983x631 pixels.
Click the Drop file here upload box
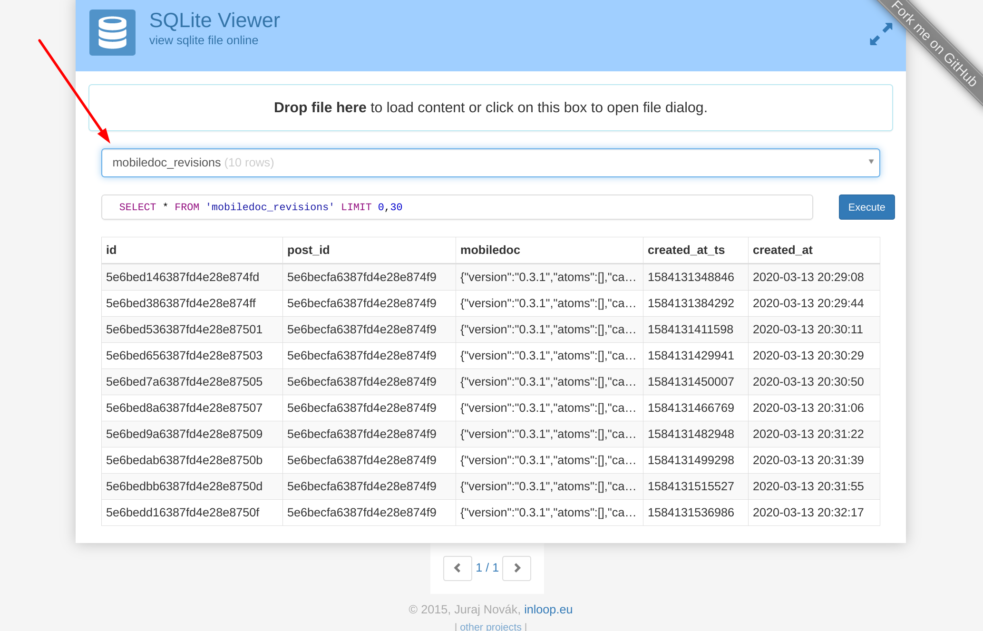pyautogui.click(x=490, y=107)
